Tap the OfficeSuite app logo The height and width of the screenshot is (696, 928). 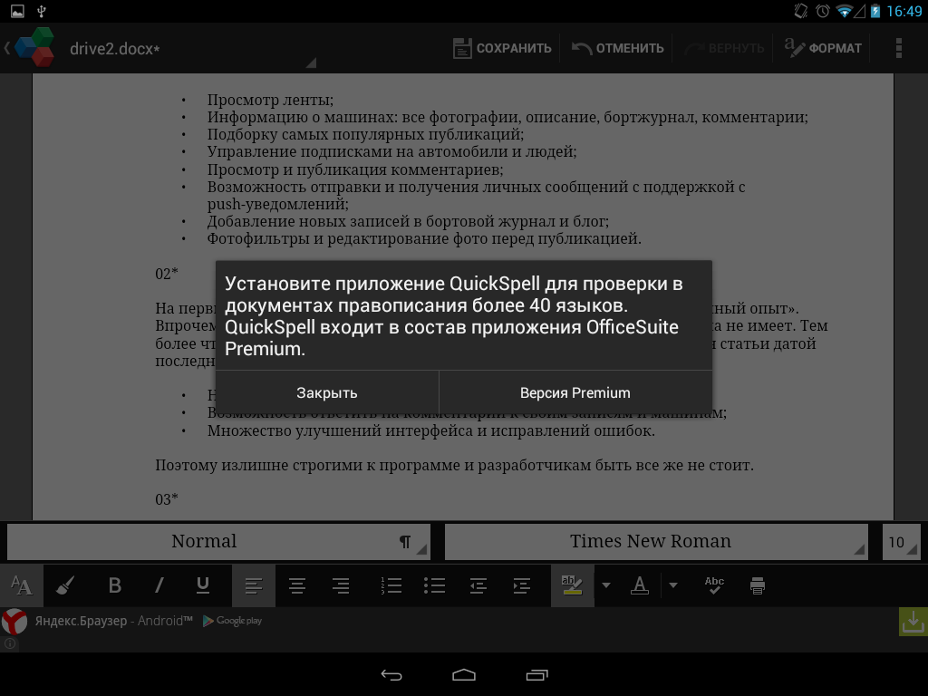pos(34,47)
